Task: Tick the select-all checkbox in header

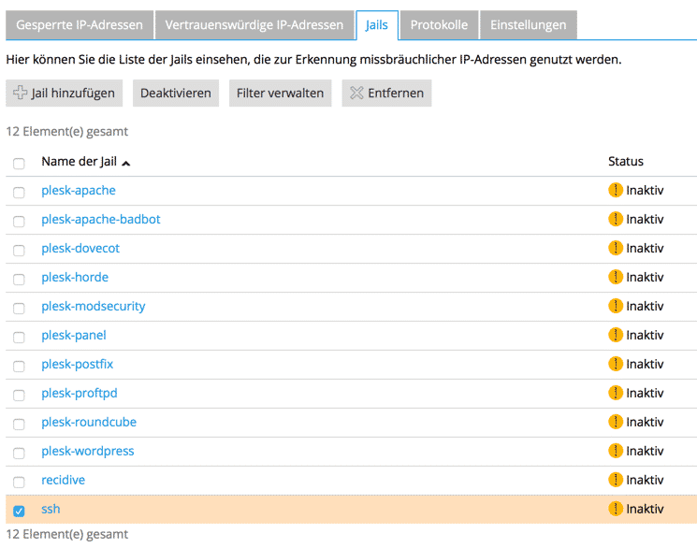Action: coord(19,164)
